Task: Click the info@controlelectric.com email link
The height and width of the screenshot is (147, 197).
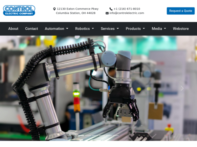Action: tap(127, 13)
